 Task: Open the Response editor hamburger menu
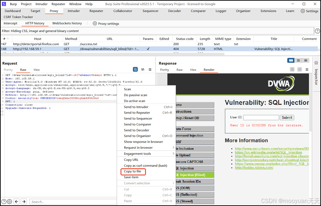(x=307, y=69)
